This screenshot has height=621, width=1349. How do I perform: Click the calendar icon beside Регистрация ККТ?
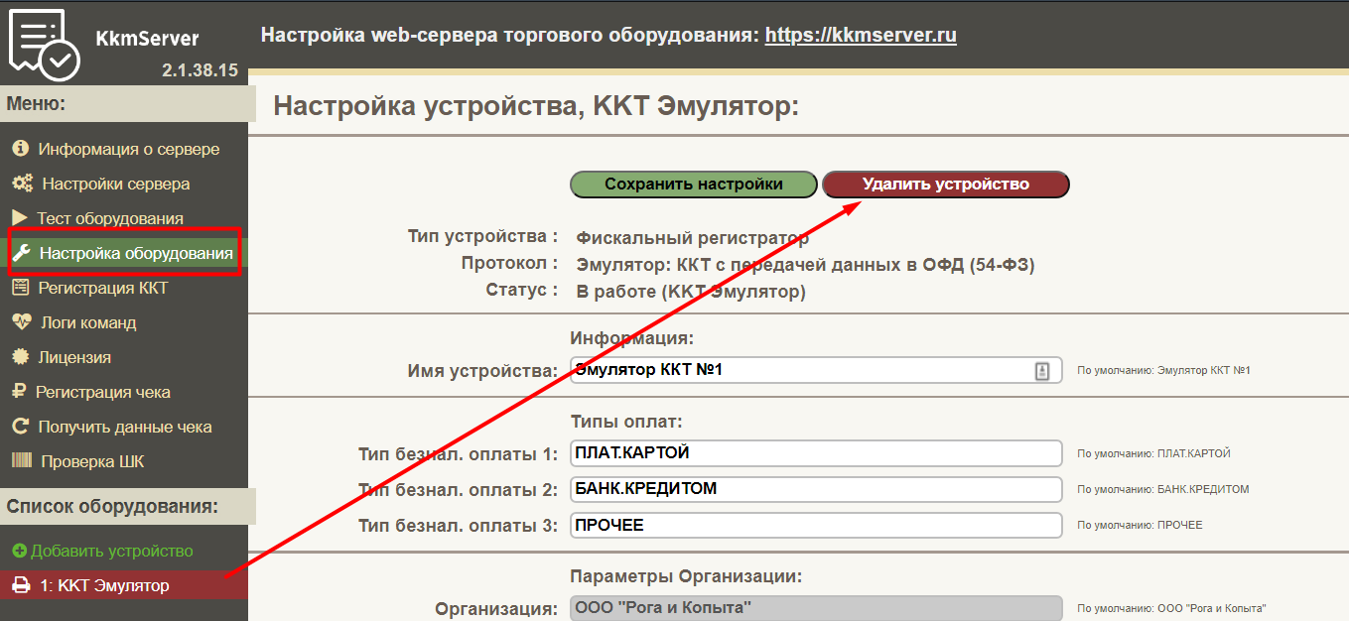coord(20,288)
